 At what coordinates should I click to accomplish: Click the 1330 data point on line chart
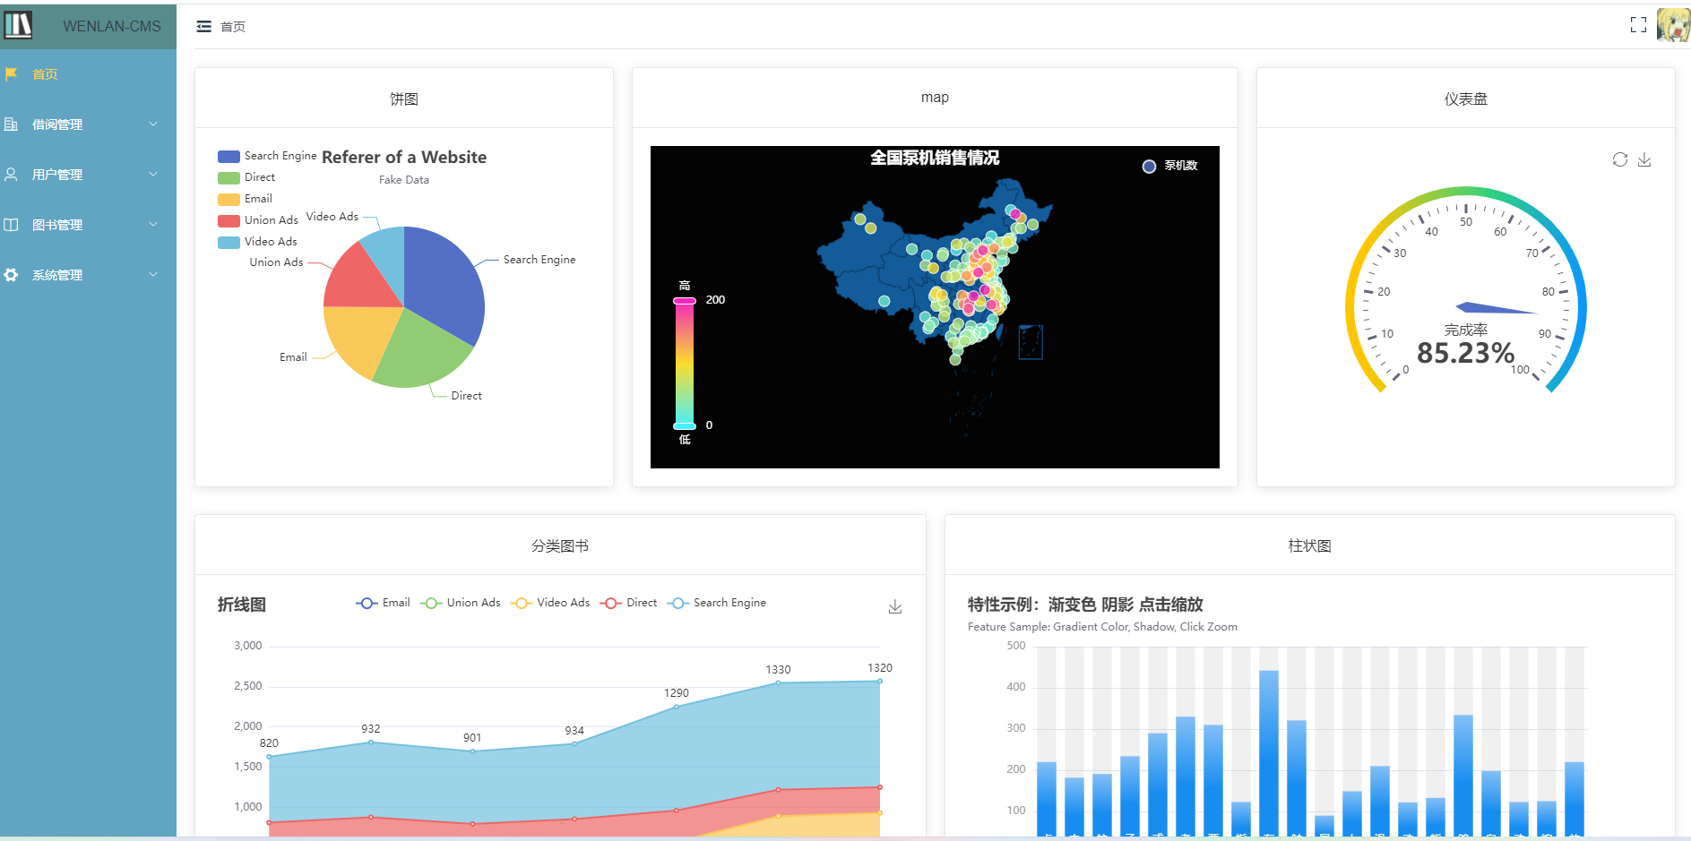point(778,682)
